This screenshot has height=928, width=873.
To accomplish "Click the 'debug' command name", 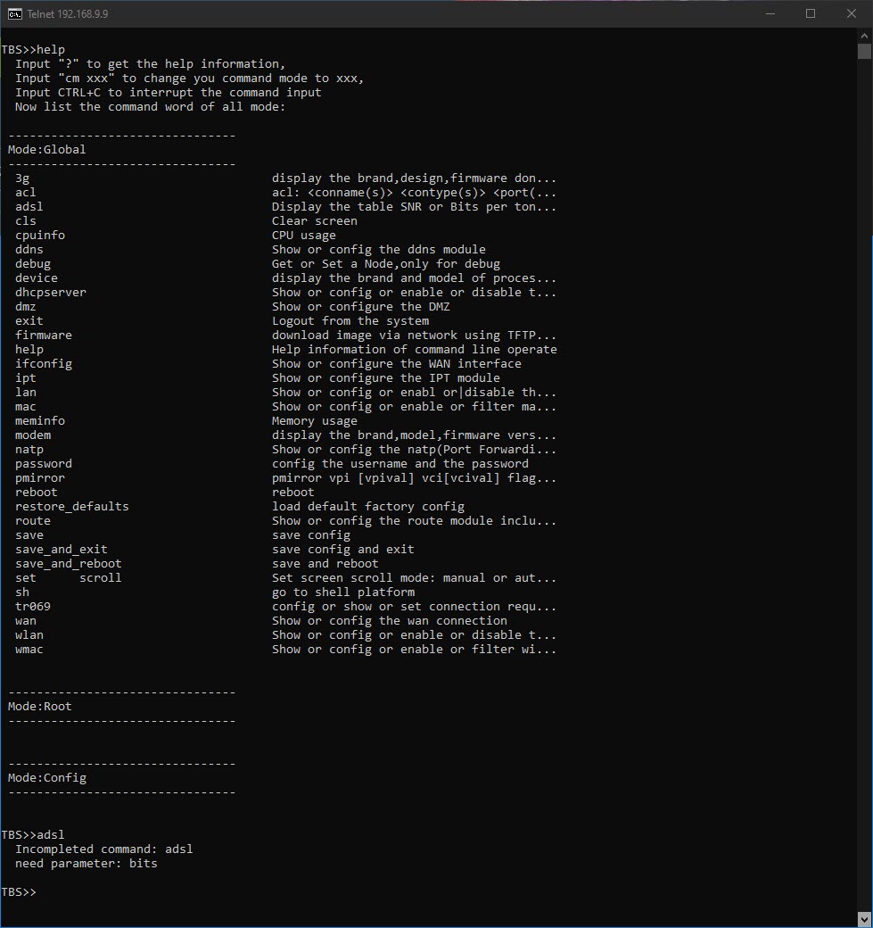I will (x=33, y=264).
